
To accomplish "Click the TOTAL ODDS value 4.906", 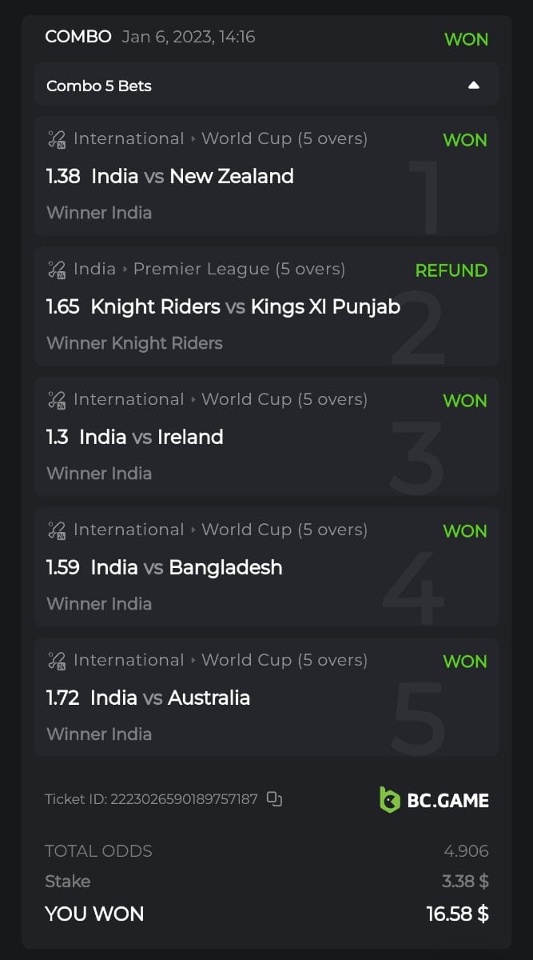I will pyautogui.click(x=466, y=851).
